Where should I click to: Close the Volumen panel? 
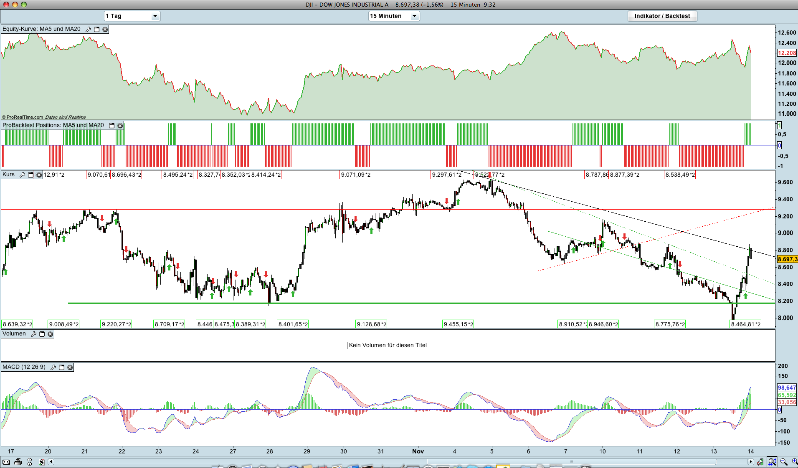click(x=51, y=334)
